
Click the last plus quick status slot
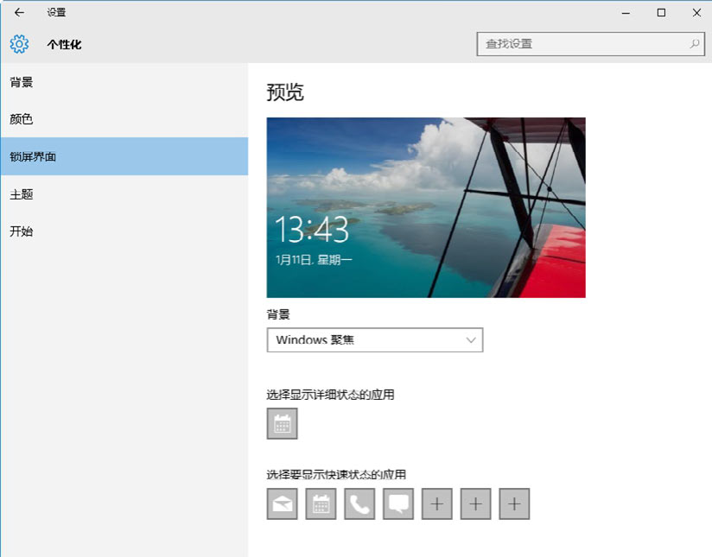click(514, 504)
